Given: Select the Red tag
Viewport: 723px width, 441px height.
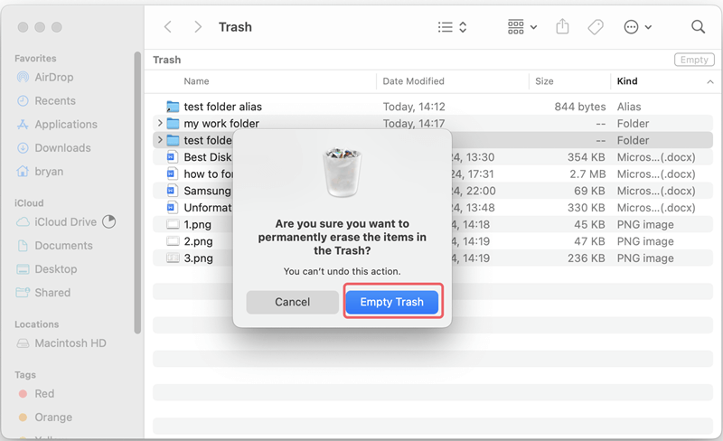Looking at the screenshot, I should [x=36, y=393].
